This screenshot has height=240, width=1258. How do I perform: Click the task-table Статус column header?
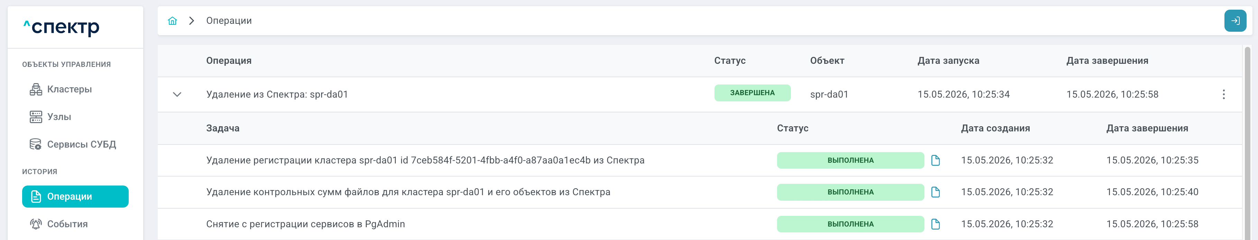(x=793, y=129)
